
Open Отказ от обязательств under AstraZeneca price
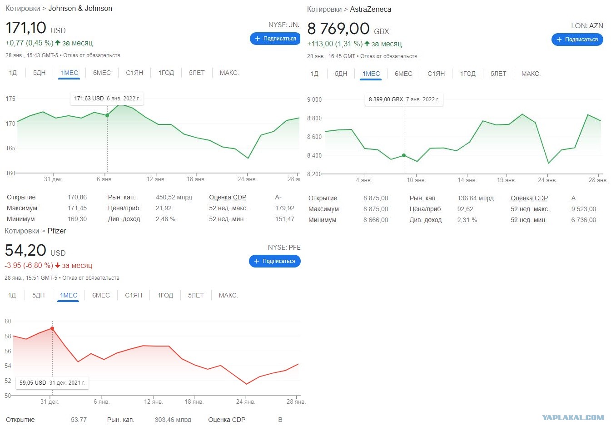tap(389, 56)
